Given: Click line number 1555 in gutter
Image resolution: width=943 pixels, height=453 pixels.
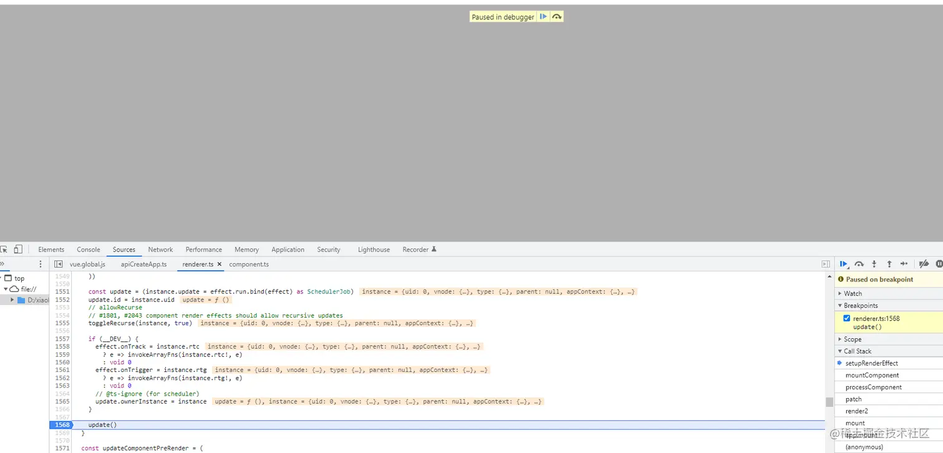Looking at the screenshot, I should coord(62,323).
